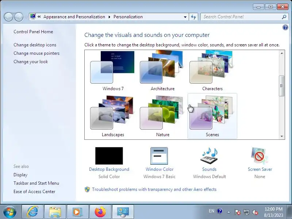This screenshot has width=292, height=219.
Task: Click the Screen Saver link text
Action: 260,169
